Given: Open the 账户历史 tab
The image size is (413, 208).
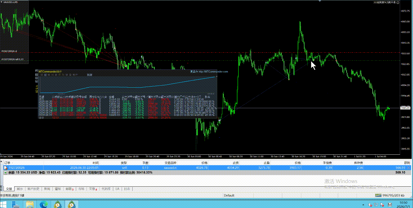Looking at the screenshot, I should [34, 189].
